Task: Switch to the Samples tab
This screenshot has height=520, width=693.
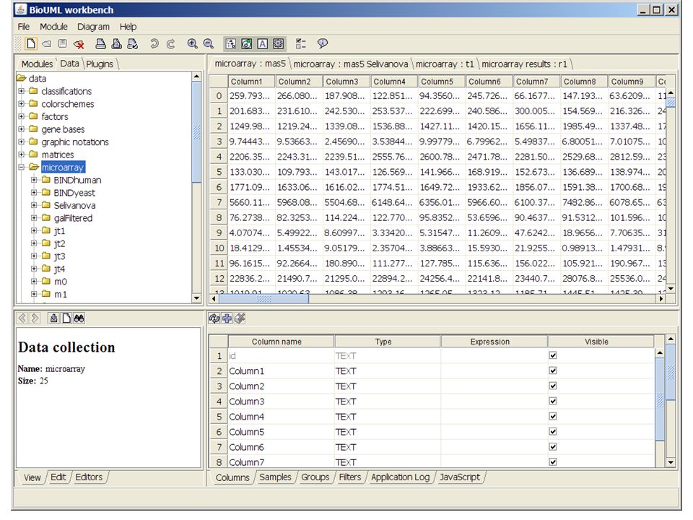Action: coord(275,477)
